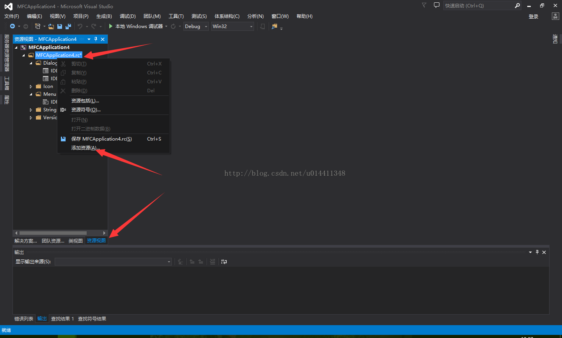Viewport: 562px width, 338px height.
Task: Click the account avatar icon beside 登录
Action: (555, 16)
